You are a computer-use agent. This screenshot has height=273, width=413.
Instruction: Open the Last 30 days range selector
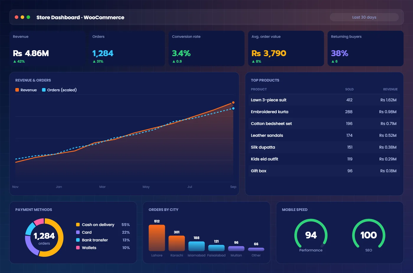click(x=364, y=17)
